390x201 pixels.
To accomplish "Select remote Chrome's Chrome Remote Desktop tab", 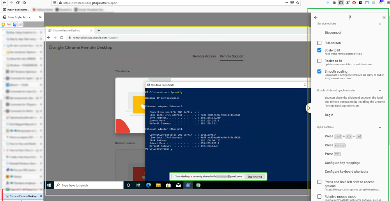I will pos(70,30).
